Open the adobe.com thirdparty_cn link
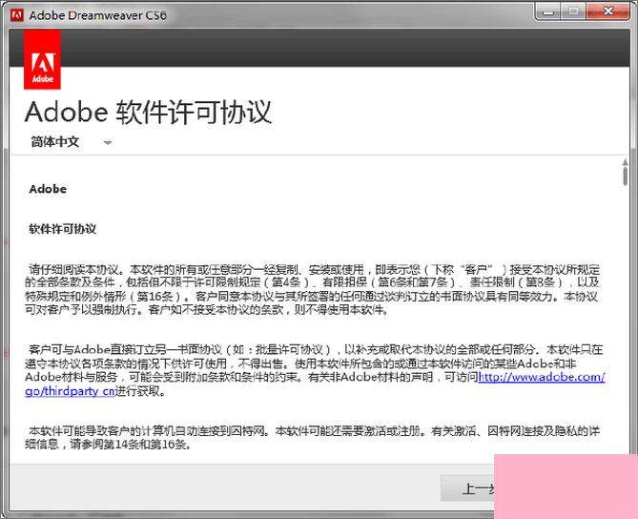Viewport: 638px width, 519px height. point(542,377)
